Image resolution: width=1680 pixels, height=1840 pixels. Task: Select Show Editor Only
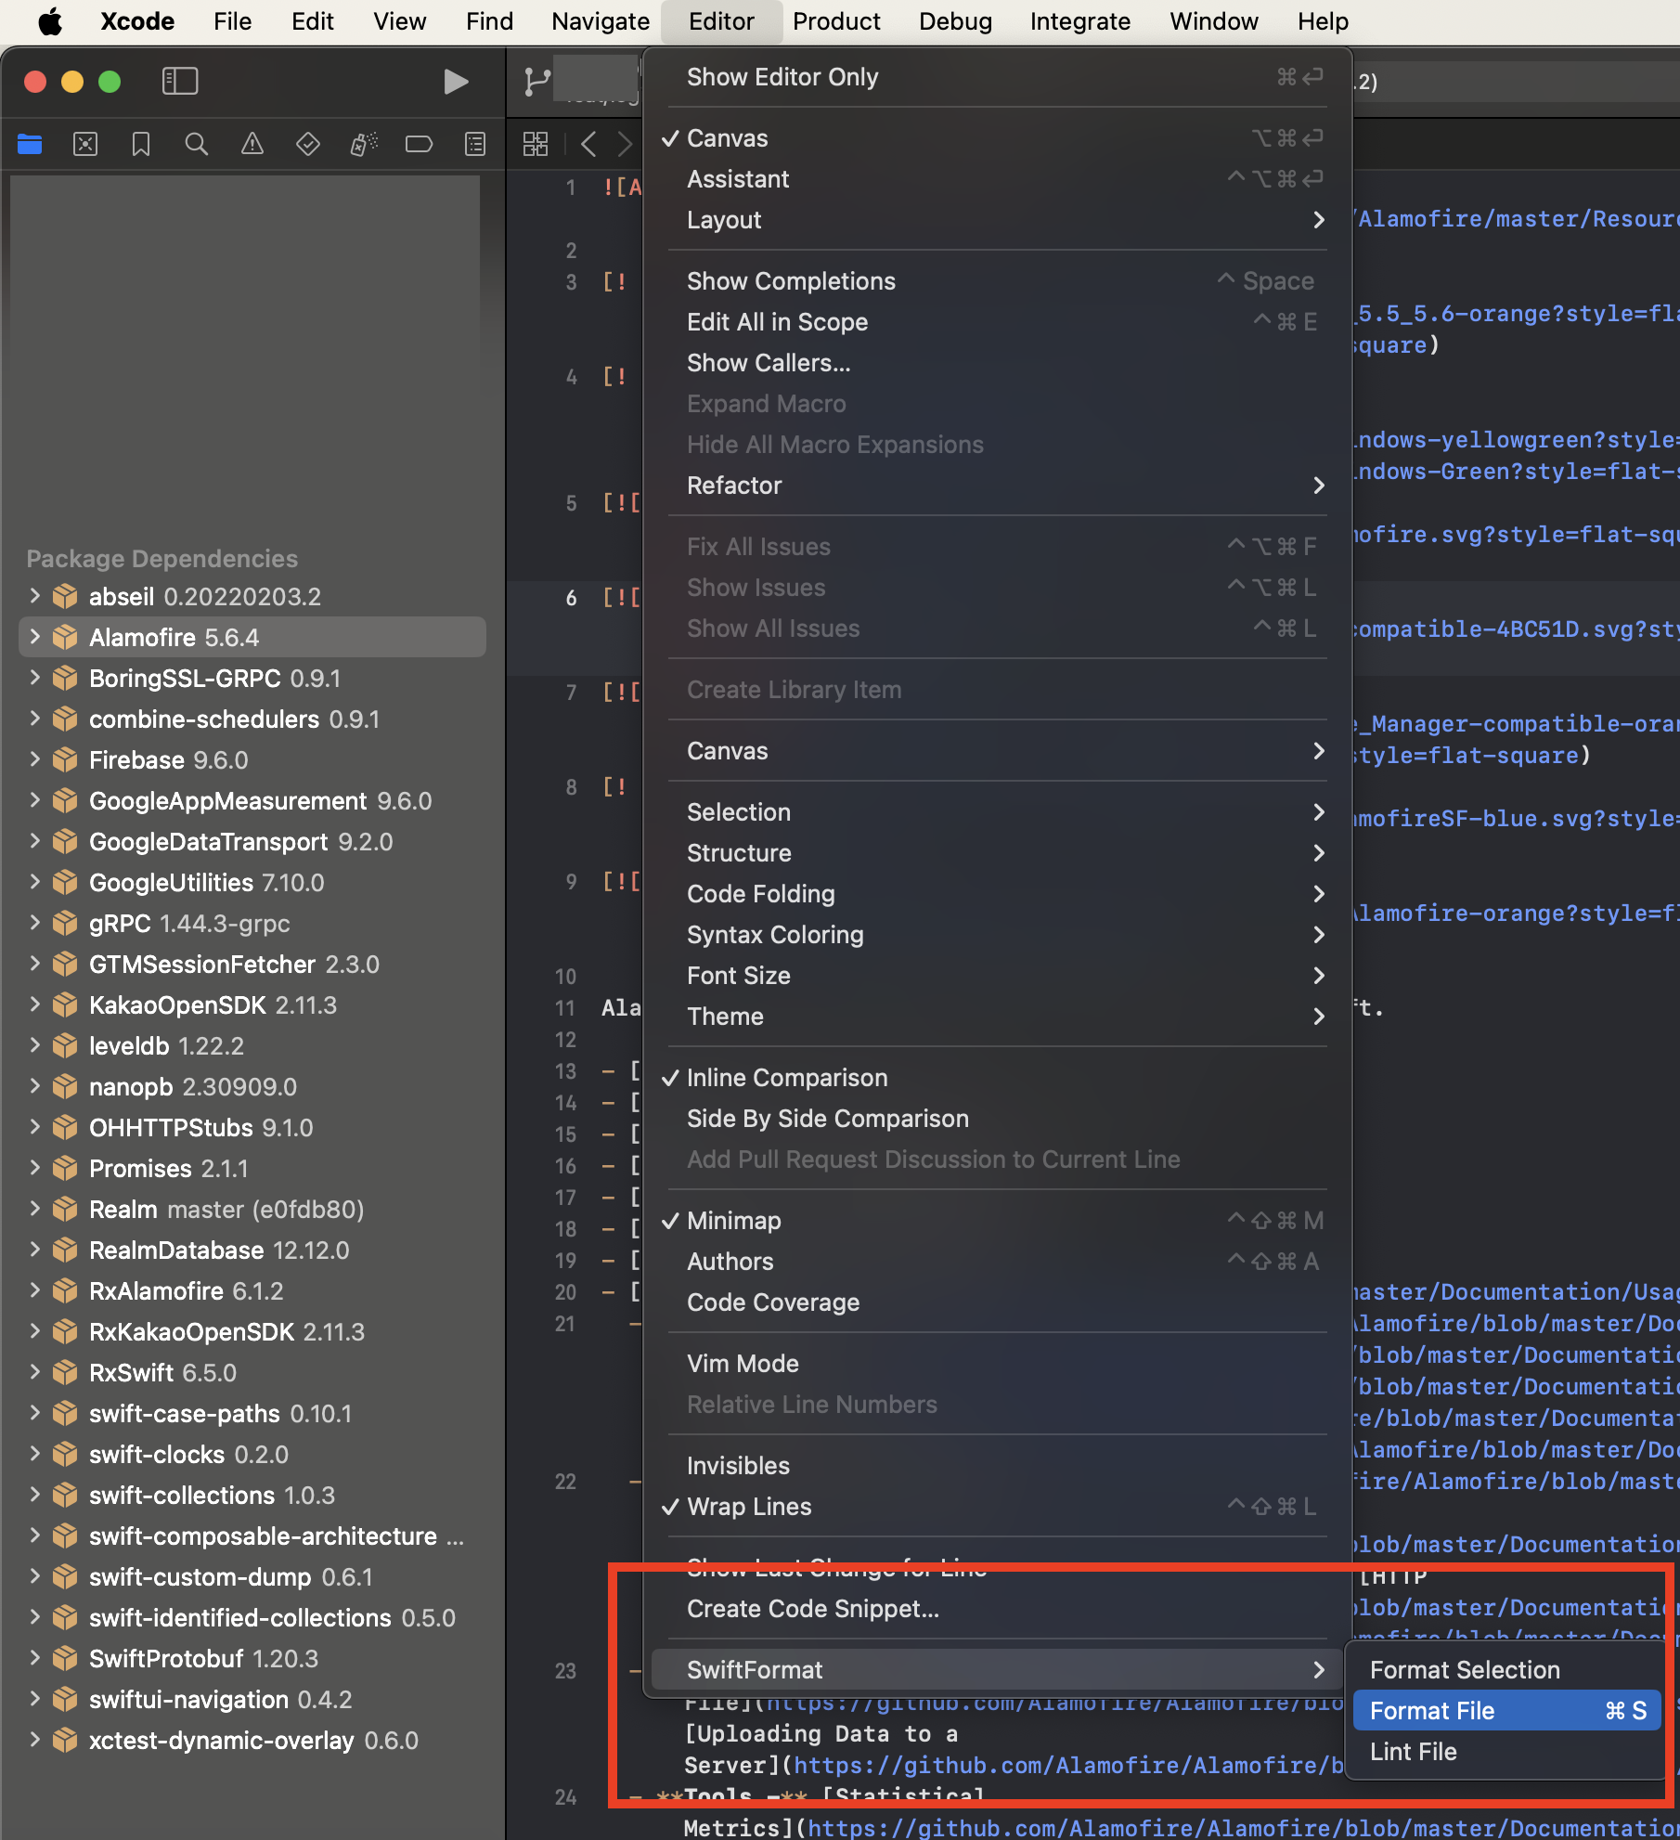point(997,77)
